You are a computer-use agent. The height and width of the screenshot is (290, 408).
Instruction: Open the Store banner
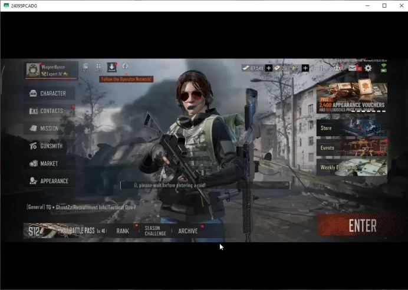352,128
